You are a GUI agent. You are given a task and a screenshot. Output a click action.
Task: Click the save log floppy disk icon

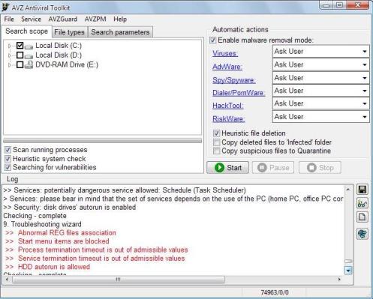click(362, 190)
